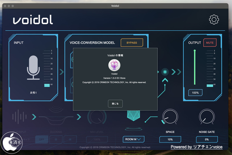The width and height of the screenshot is (232, 155).
Task: Click the NOISE GATE 0% value field
Action: [x=207, y=139]
